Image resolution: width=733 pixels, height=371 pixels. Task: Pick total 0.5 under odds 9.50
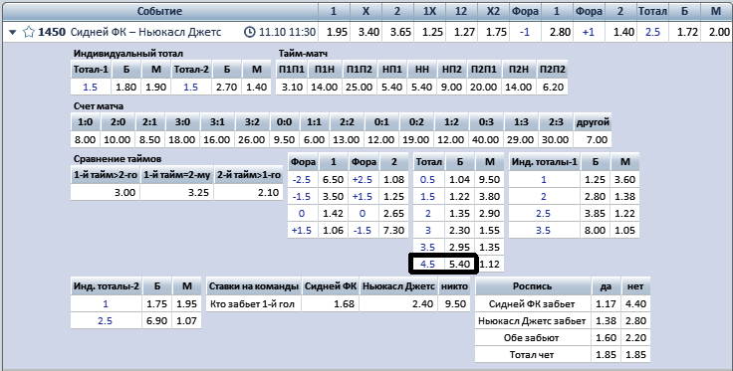tap(489, 180)
